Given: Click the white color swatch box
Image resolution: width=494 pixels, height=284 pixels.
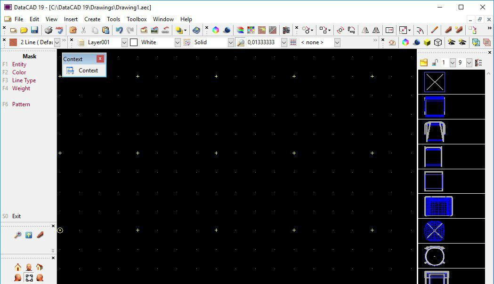Looking at the screenshot, I should pyautogui.click(x=134, y=42).
